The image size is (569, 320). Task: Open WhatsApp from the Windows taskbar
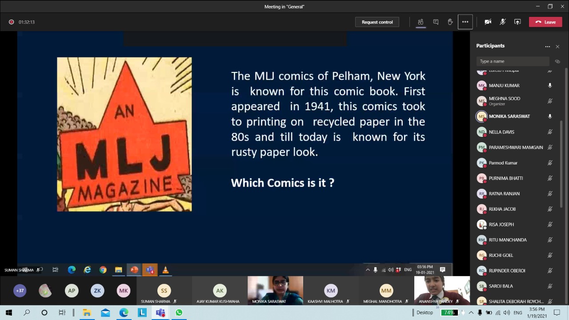click(x=179, y=312)
